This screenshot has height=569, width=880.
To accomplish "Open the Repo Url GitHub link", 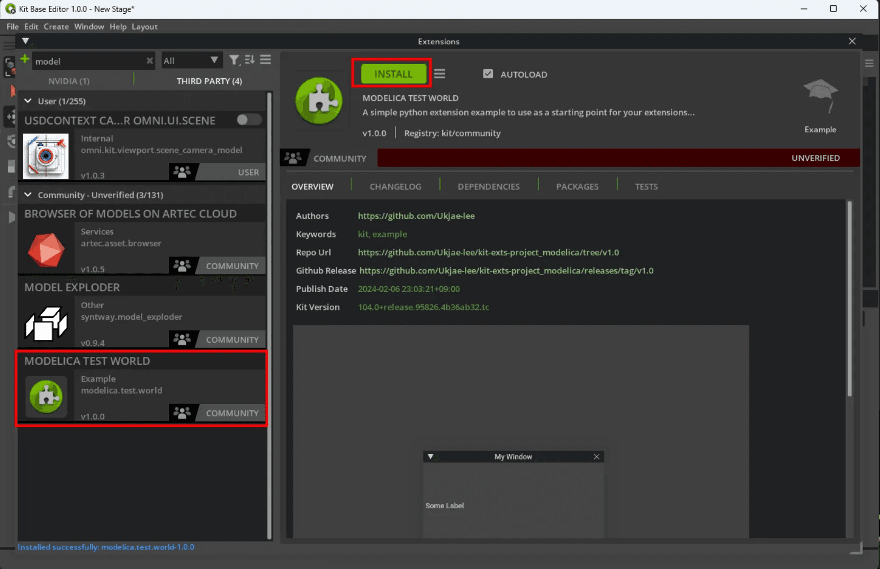I will click(x=488, y=252).
